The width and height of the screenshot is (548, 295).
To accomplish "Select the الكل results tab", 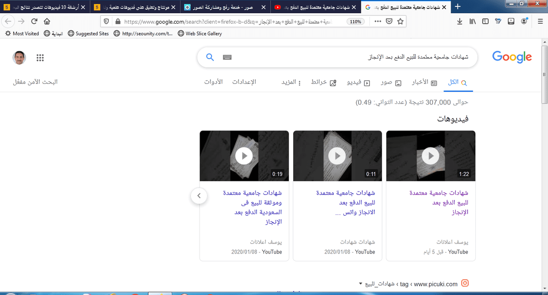I will click(x=457, y=82).
